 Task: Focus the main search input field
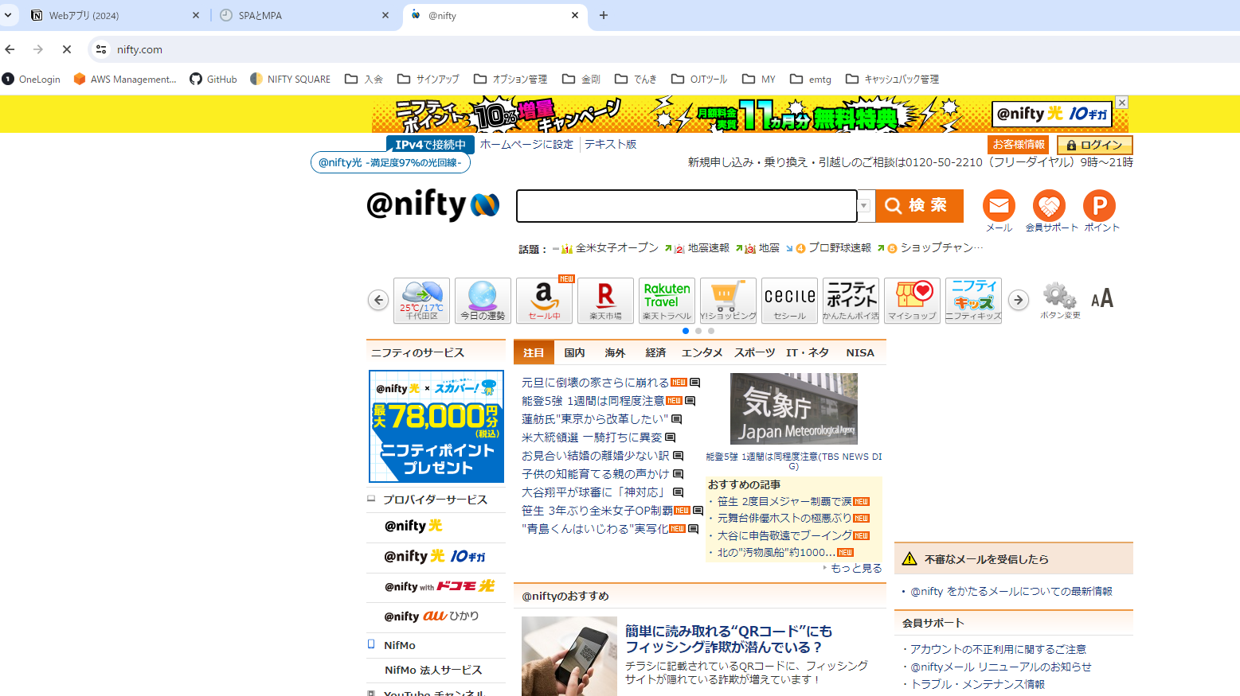point(686,206)
